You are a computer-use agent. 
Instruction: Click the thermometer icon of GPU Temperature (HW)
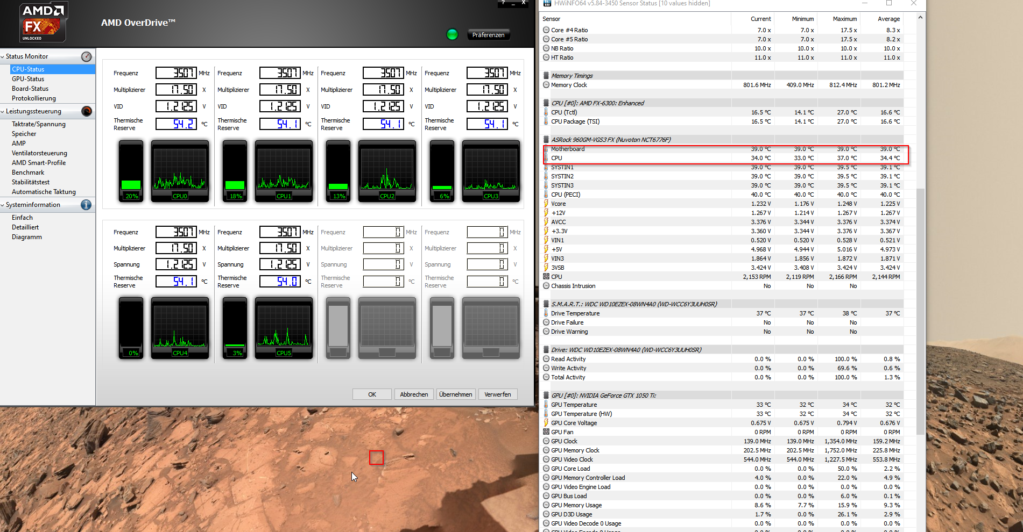[x=546, y=414]
